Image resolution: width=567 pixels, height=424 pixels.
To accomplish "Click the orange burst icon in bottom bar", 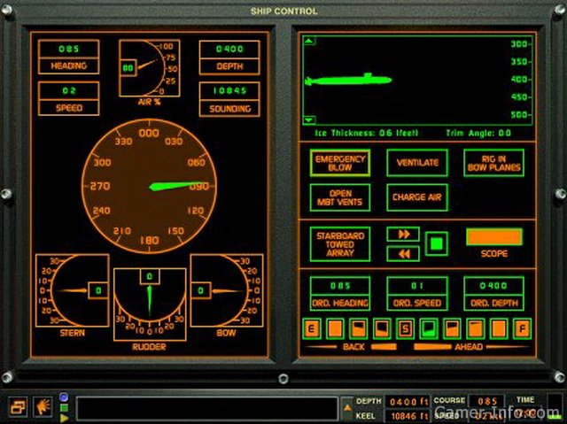I will [x=42, y=406].
